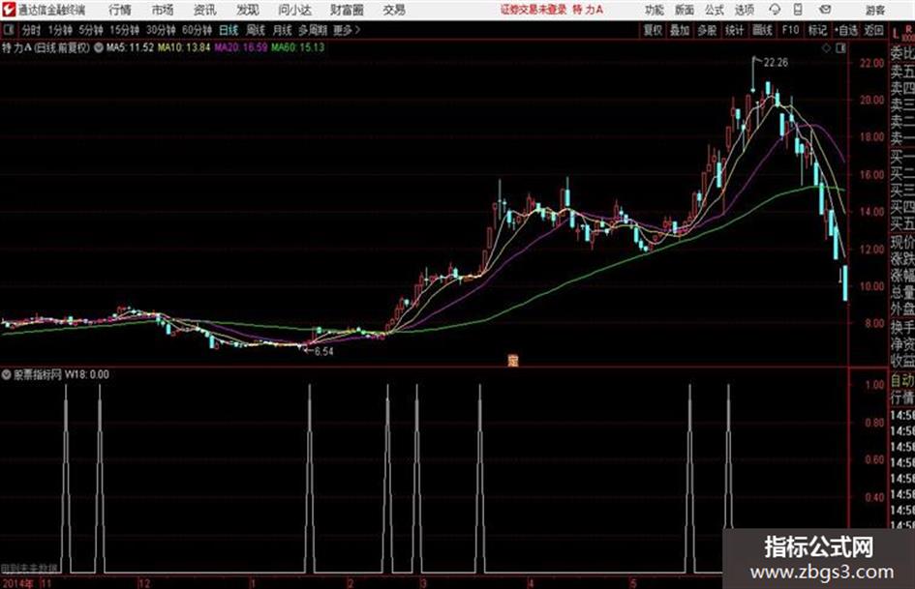This screenshot has width=915, height=589.
Task: Open the 公式 formula menu
Action: tap(715, 10)
